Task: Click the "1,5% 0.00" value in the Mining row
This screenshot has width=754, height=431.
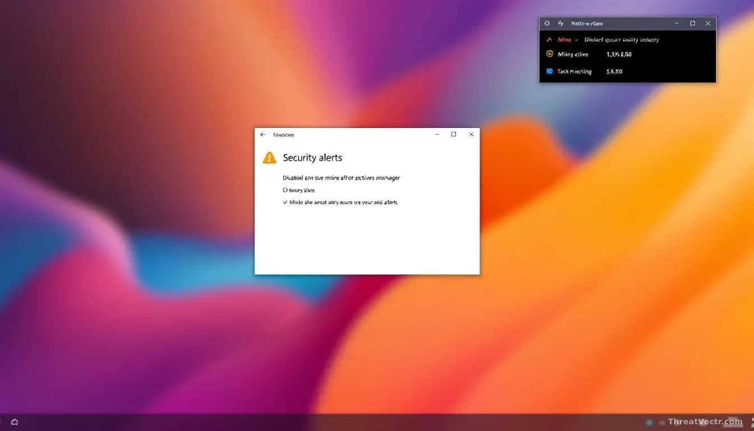Action: click(x=619, y=54)
